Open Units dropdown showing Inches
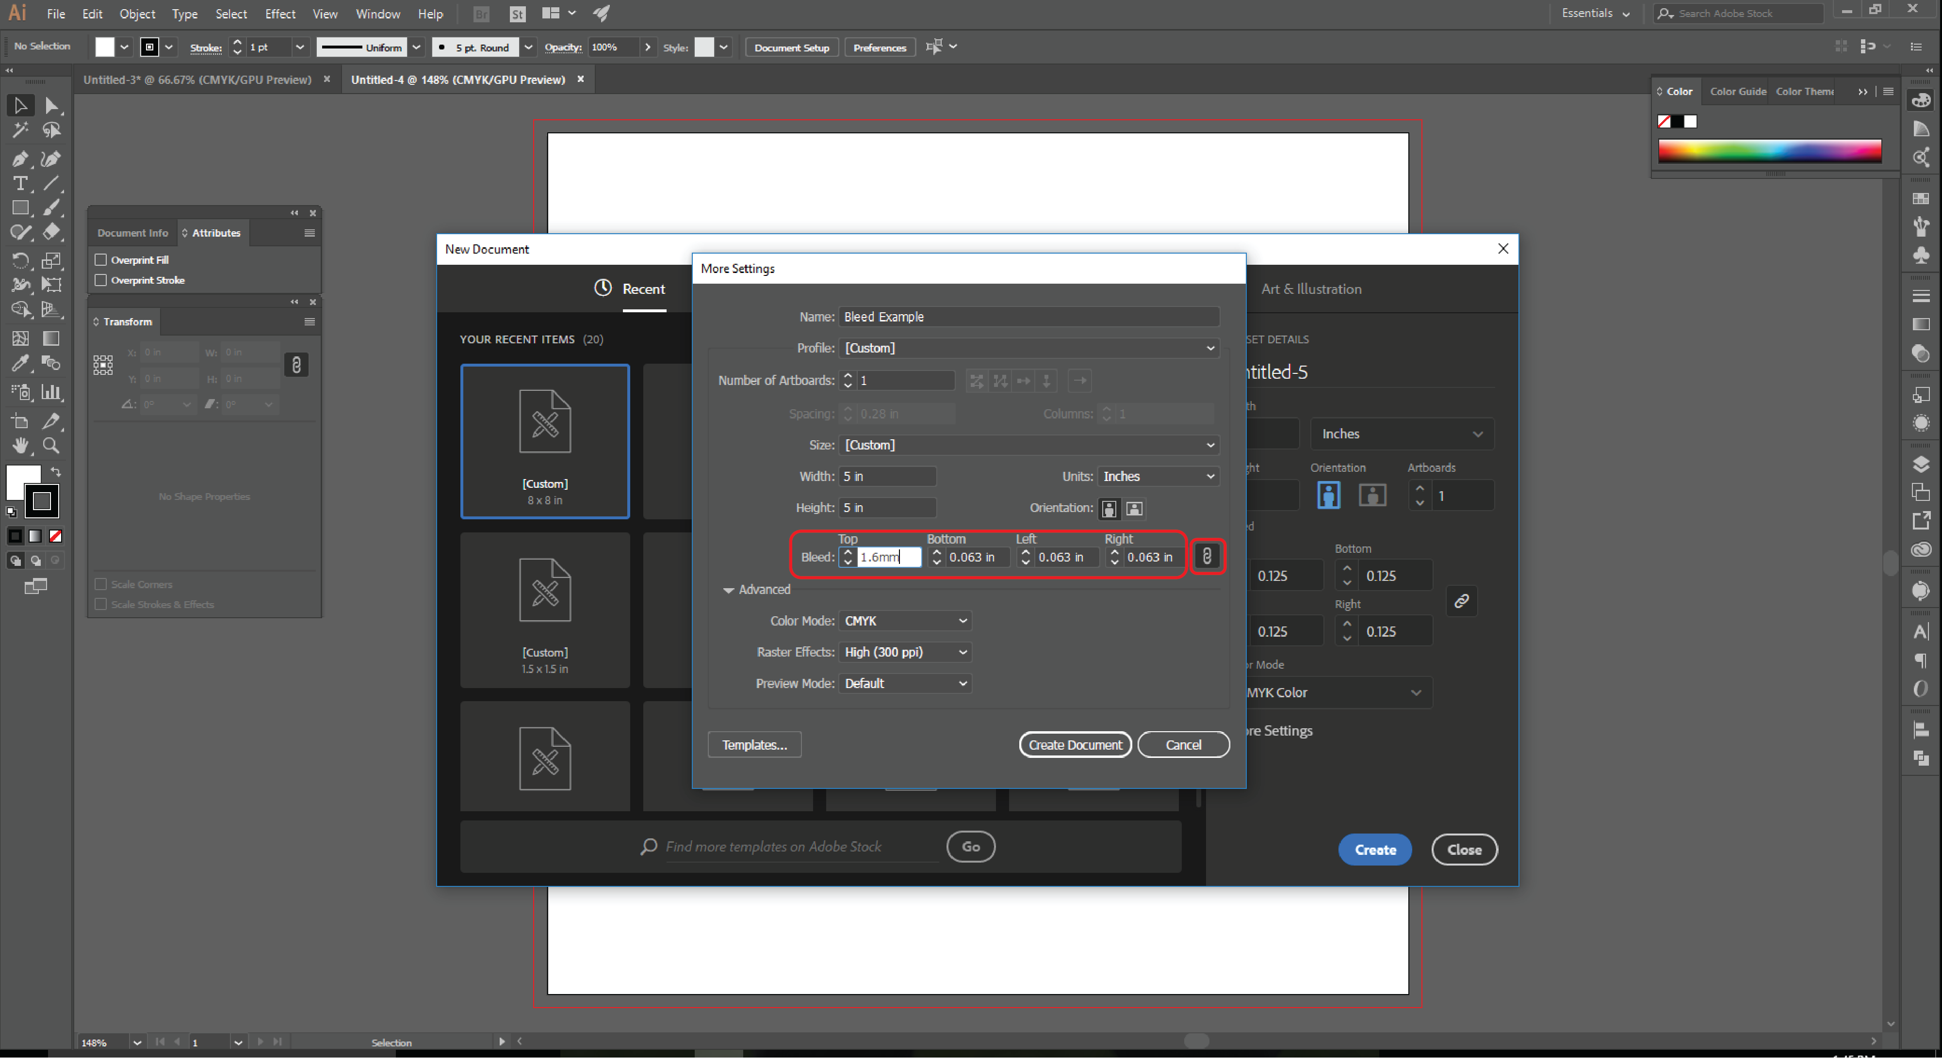 [1159, 476]
